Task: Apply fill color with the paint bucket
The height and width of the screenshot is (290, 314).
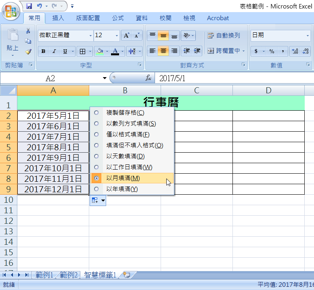Action: (100, 52)
